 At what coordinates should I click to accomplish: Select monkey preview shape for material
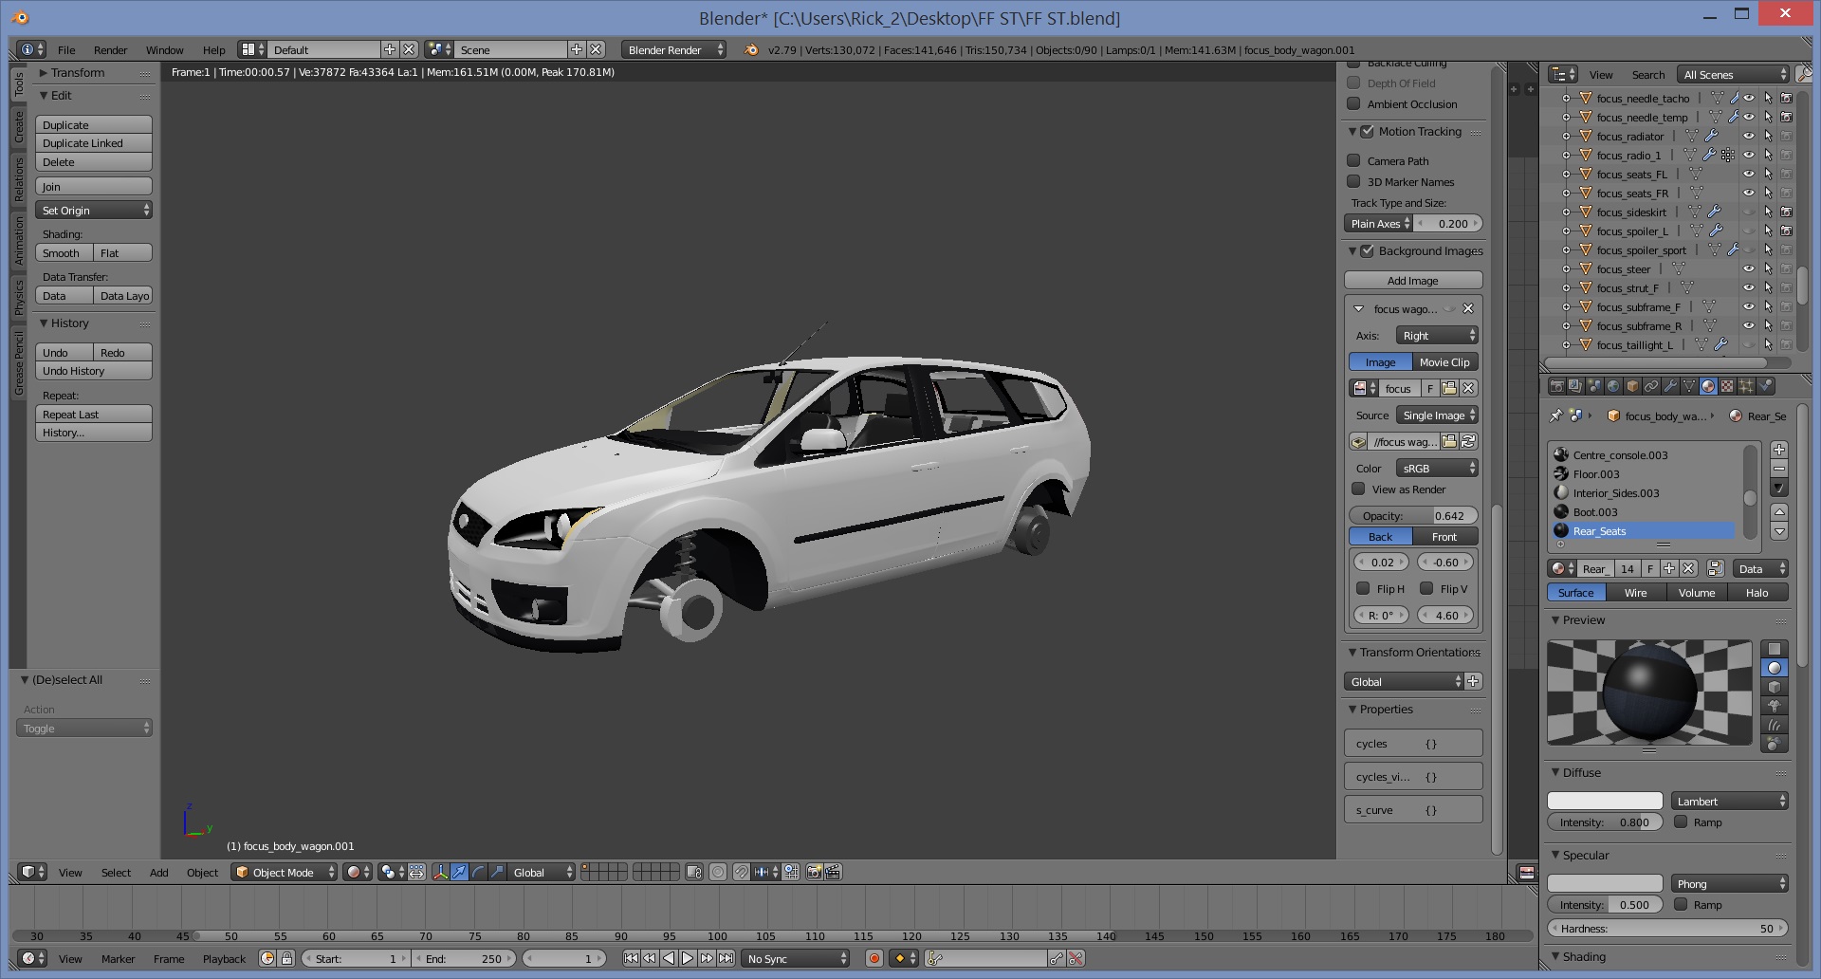(1774, 706)
